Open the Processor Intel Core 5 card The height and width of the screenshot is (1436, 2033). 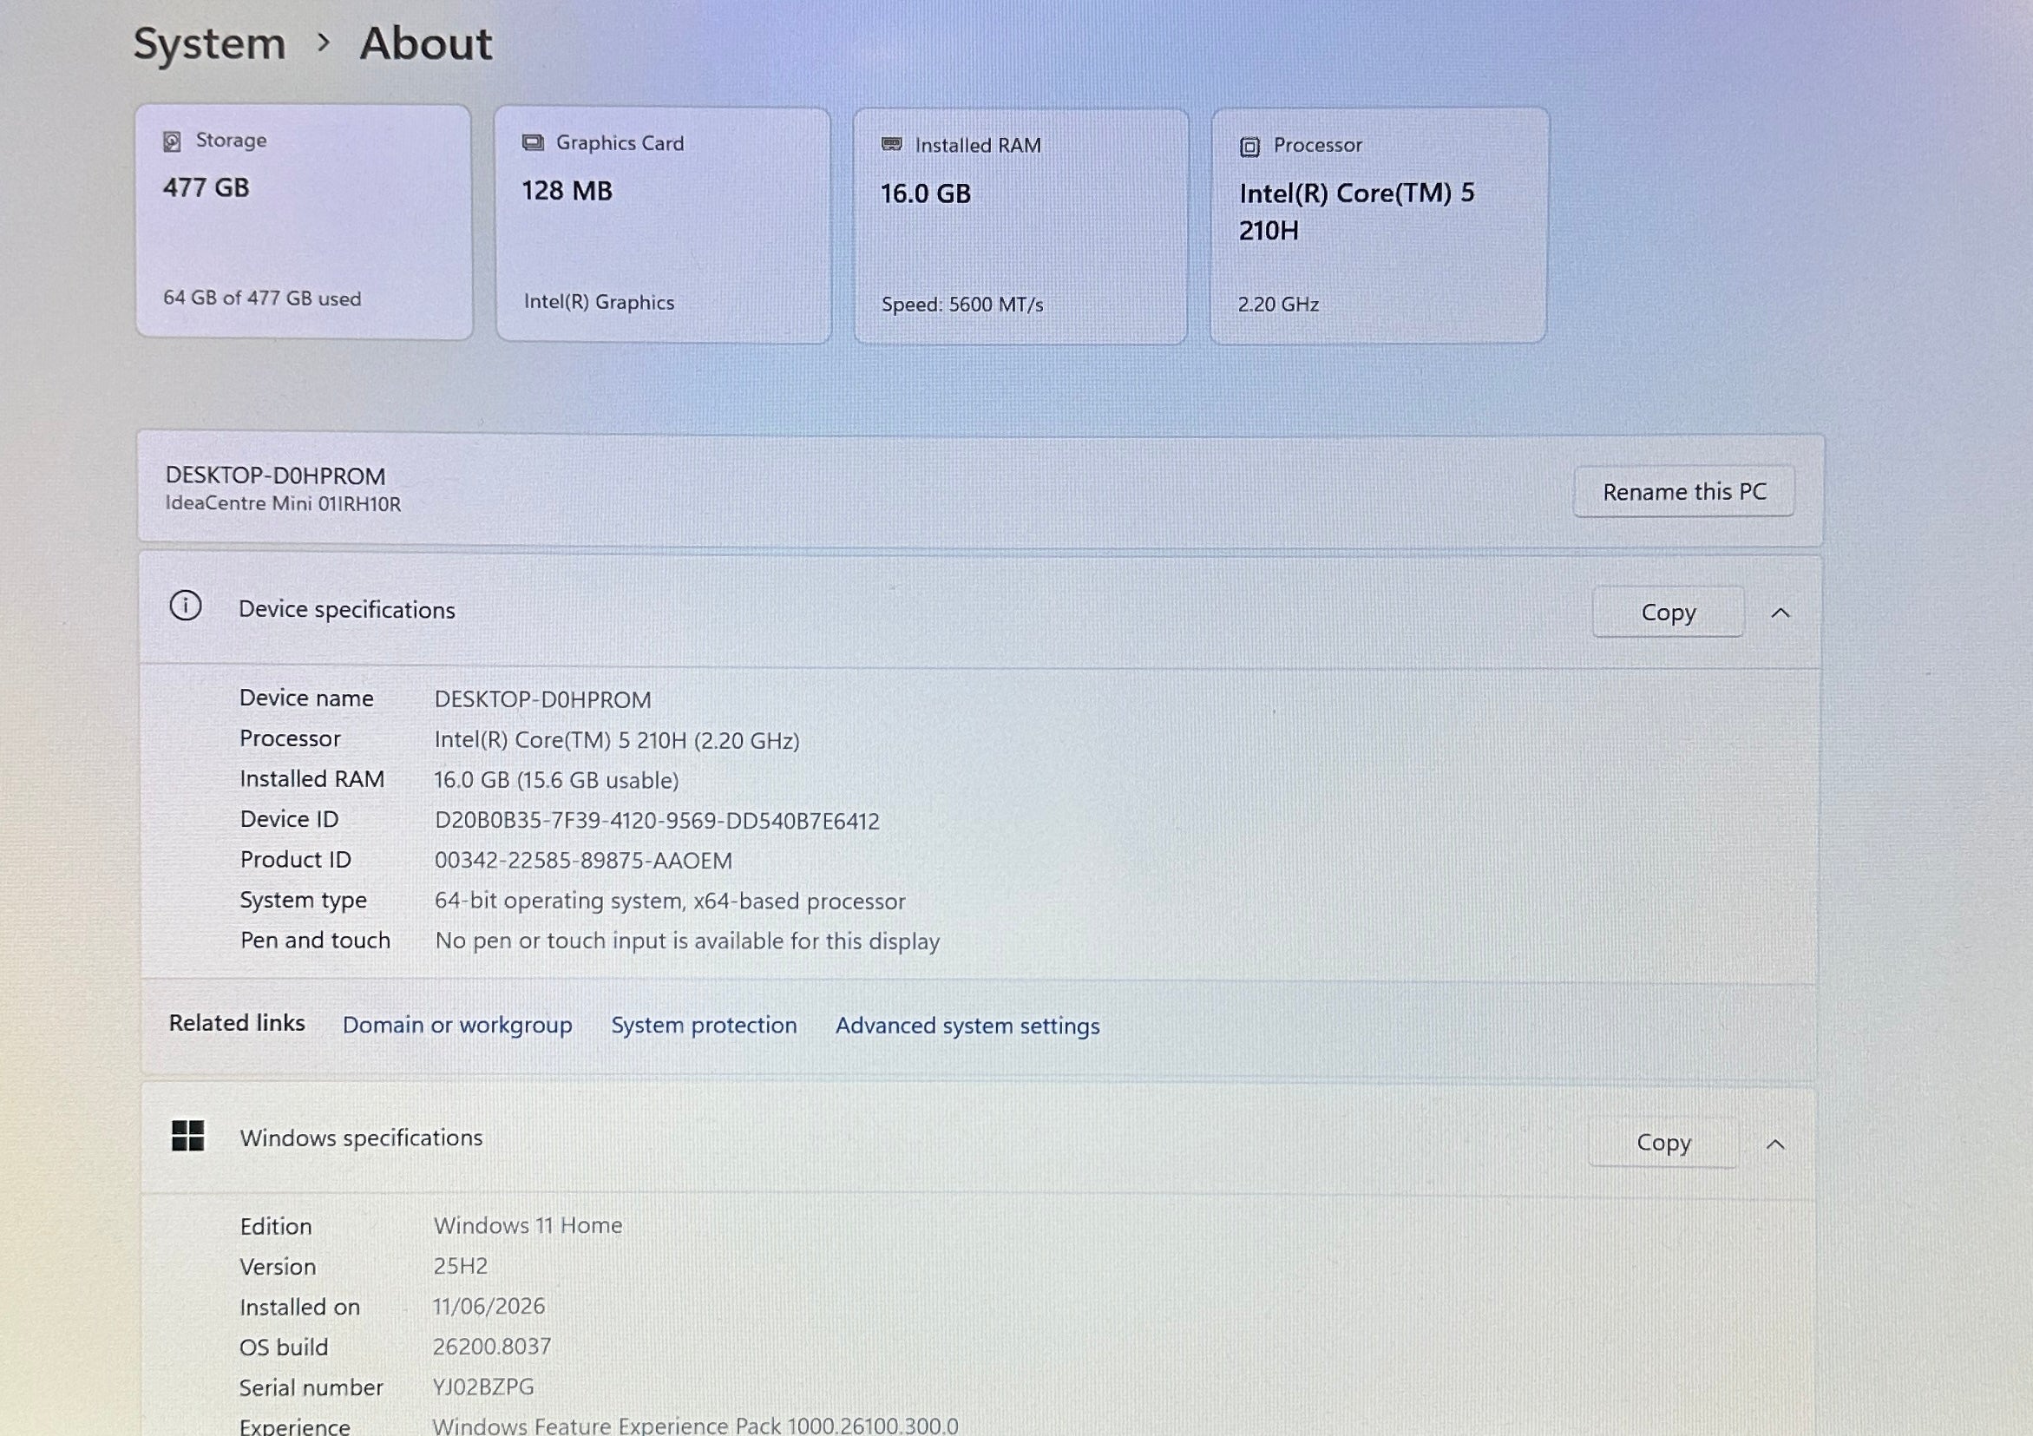pyautogui.click(x=1379, y=225)
